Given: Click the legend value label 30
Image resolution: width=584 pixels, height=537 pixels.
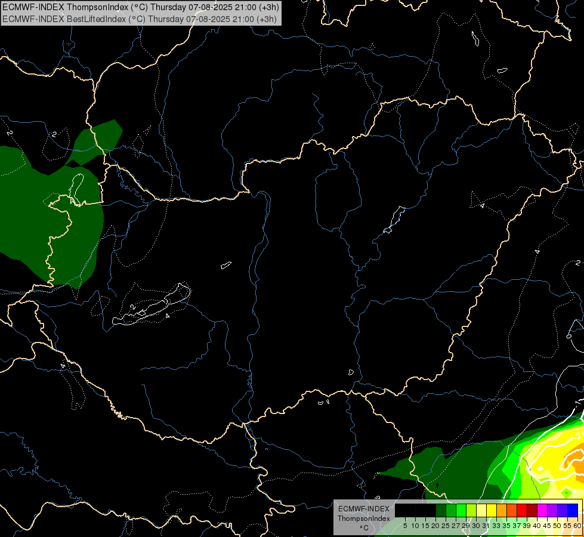Looking at the screenshot, I should tap(476, 526).
